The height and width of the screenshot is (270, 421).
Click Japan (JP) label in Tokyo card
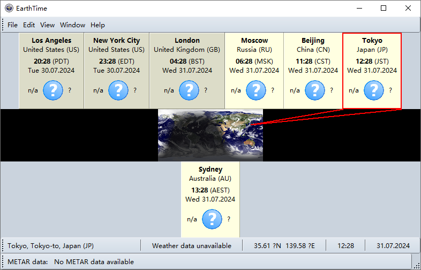click(x=372, y=50)
